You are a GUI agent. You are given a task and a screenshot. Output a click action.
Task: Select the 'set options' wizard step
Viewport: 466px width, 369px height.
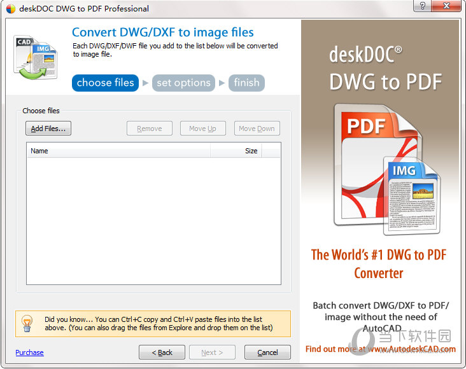click(x=183, y=83)
